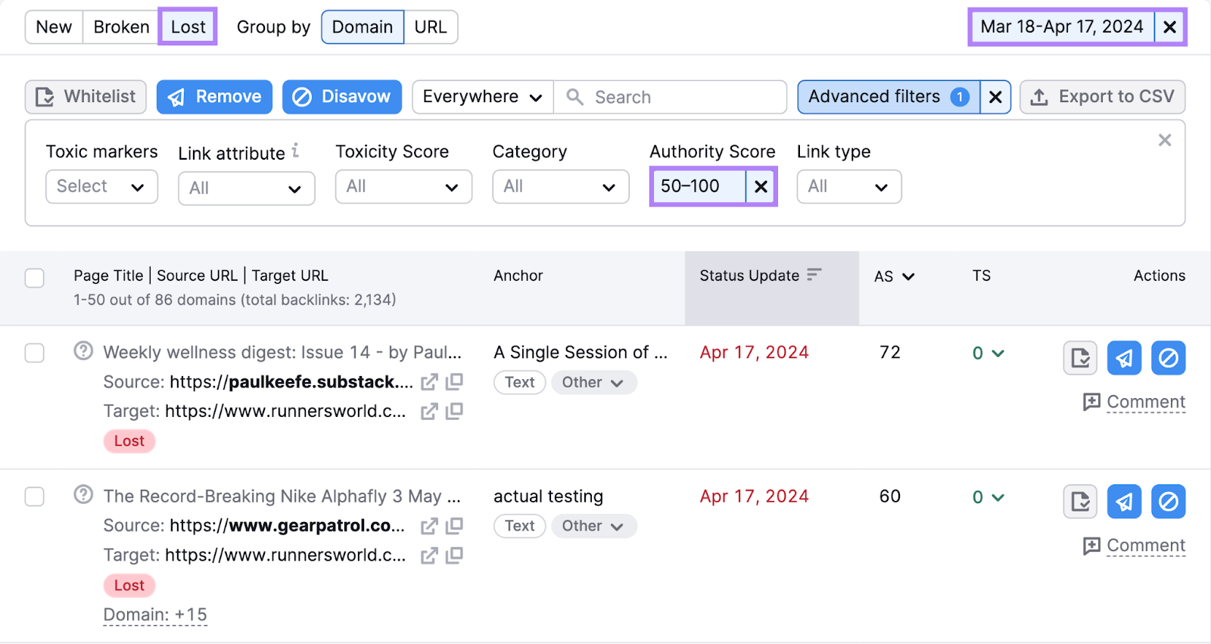Group results by URL
Viewport: 1211px width, 644px height.
pos(430,27)
